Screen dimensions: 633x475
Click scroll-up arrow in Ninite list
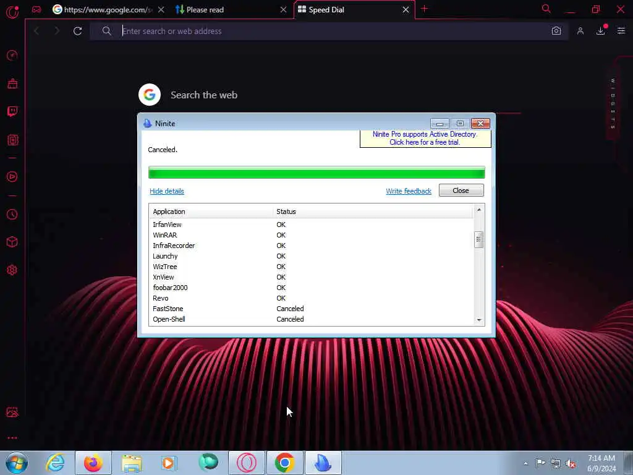click(479, 210)
